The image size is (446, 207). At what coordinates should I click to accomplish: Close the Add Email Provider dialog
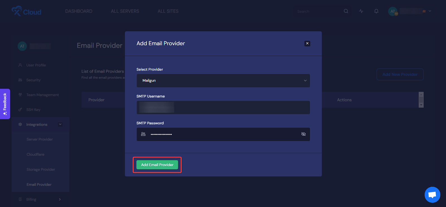click(x=307, y=43)
